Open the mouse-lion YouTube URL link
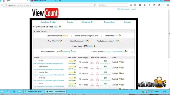Viewport: 170px width, 95px height. point(49,75)
